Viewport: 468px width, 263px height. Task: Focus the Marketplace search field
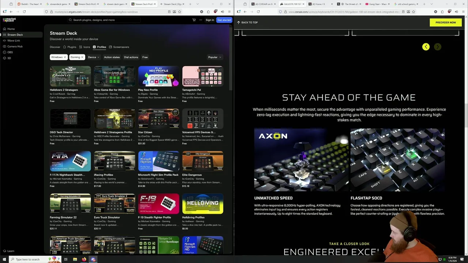click(104, 20)
